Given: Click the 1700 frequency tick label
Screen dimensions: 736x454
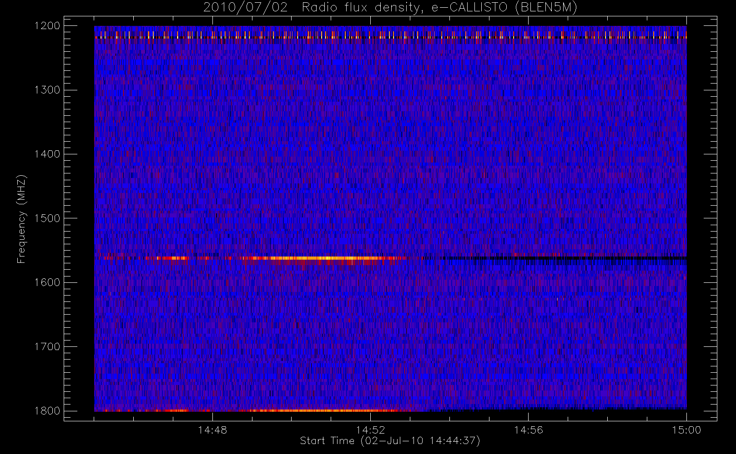Looking at the screenshot, I should [x=47, y=346].
